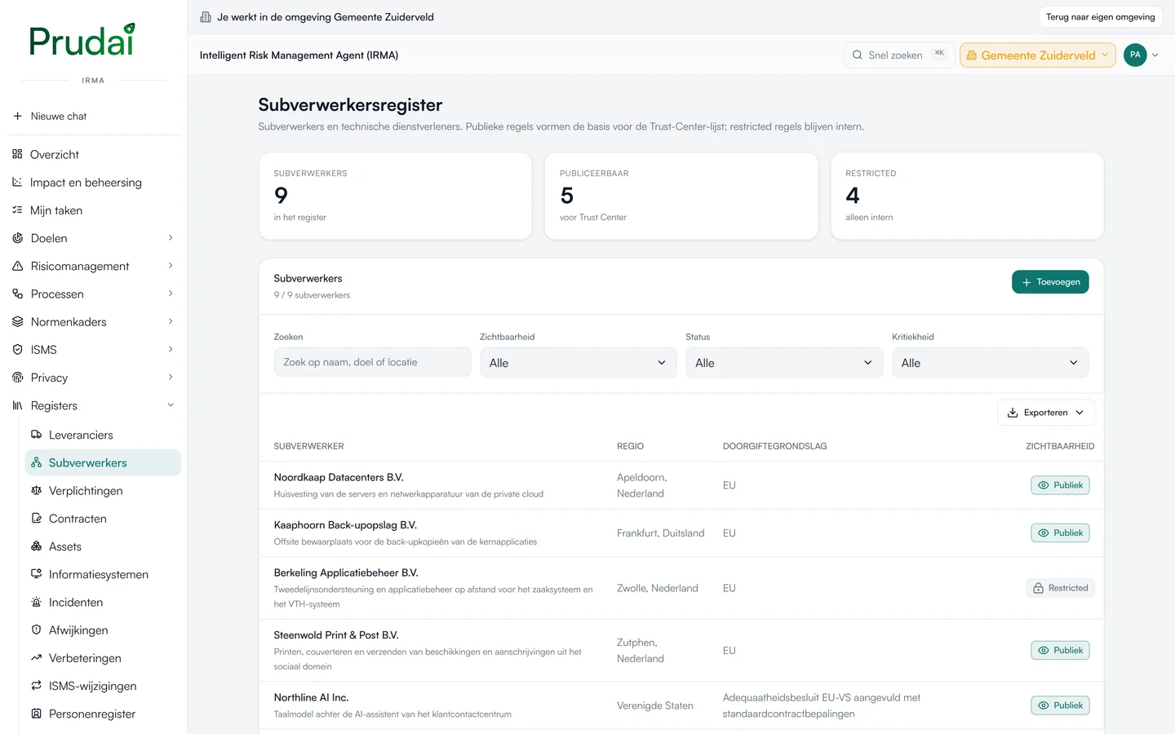This screenshot has height=734, width=1175.
Task: Click the Overzicht grid icon
Action: [x=17, y=154]
